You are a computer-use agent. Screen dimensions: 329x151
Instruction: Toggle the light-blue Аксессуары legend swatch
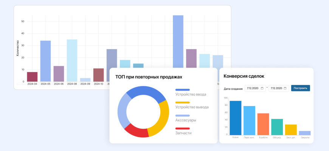[182, 116]
